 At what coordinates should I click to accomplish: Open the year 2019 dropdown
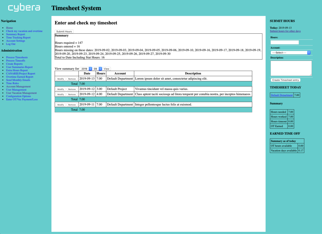pos(86,69)
